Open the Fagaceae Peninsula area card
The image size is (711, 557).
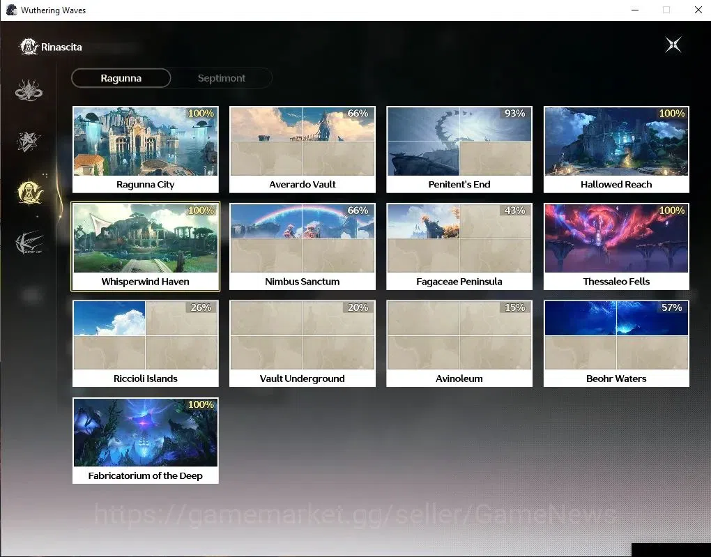(459, 247)
